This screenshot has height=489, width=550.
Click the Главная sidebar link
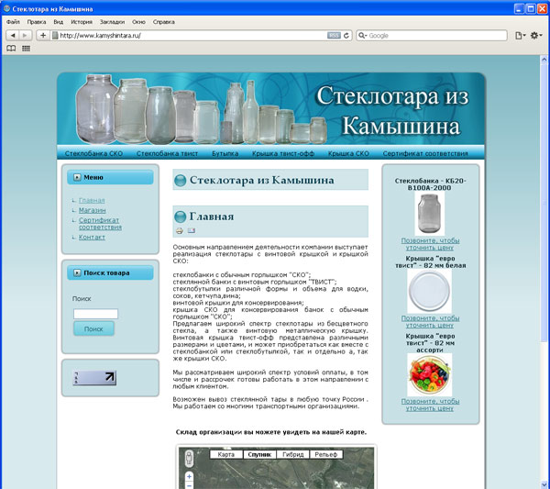click(92, 200)
